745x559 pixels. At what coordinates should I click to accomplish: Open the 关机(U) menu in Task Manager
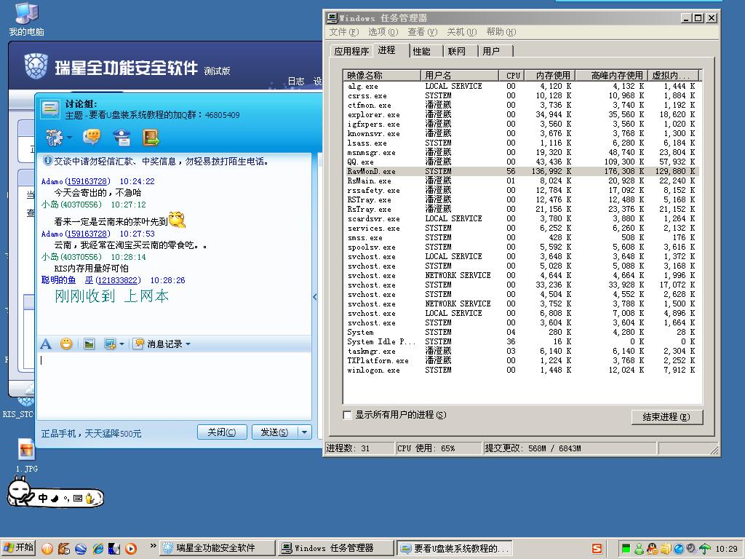tap(461, 32)
